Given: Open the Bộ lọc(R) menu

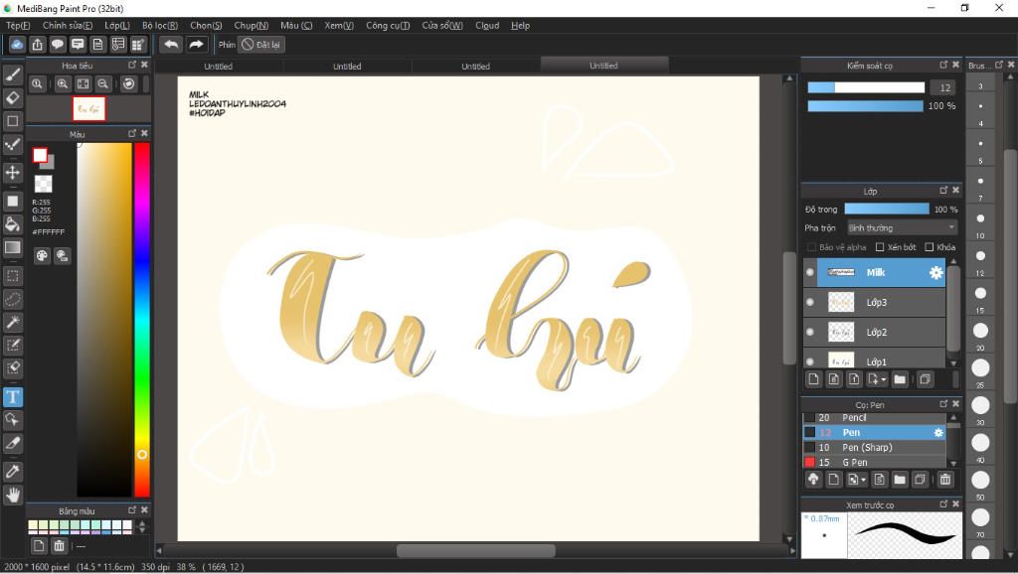Looking at the screenshot, I should click(160, 25).
